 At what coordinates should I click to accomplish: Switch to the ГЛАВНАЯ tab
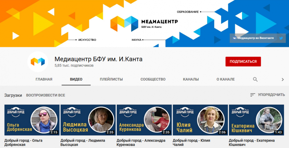(44, 79)
